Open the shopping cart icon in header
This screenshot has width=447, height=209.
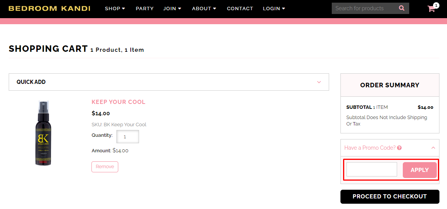point(432,9)
